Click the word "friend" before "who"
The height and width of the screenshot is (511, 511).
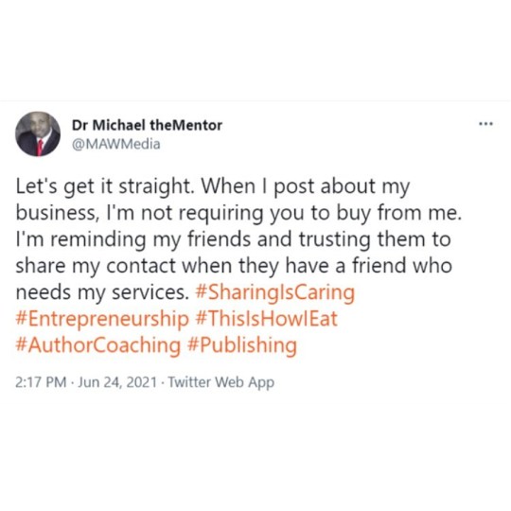(x=379, y=266)
